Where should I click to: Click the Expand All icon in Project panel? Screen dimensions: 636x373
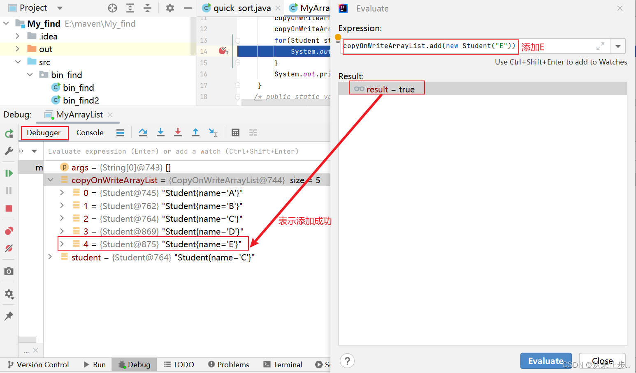coord(130,8)
